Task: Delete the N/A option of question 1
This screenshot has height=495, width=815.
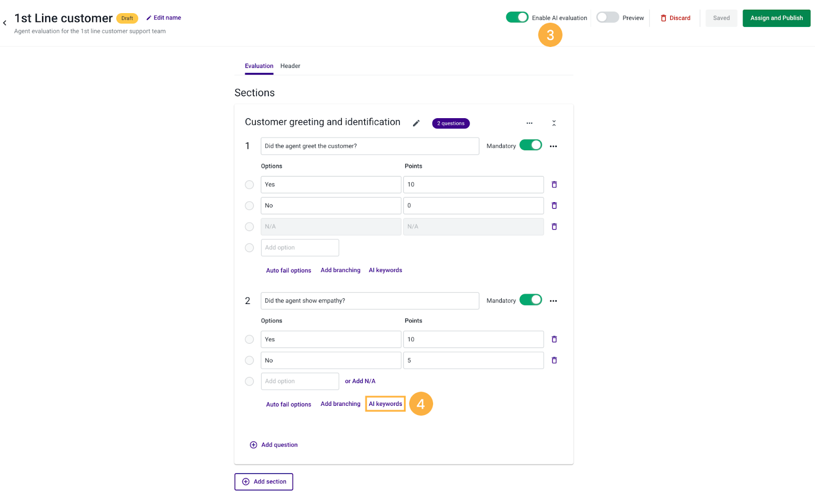Action: pyautogui.click(x=554, y=227)
